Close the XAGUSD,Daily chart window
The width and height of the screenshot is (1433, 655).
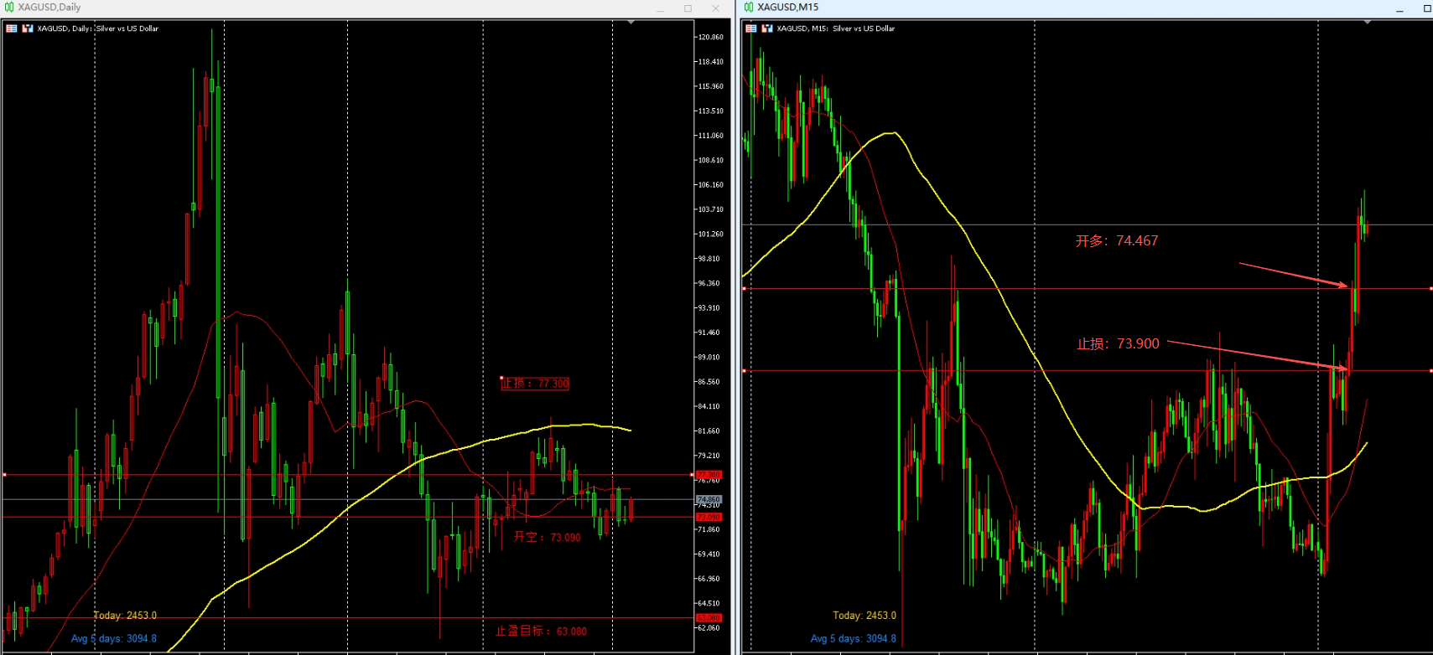pos(715,8)
